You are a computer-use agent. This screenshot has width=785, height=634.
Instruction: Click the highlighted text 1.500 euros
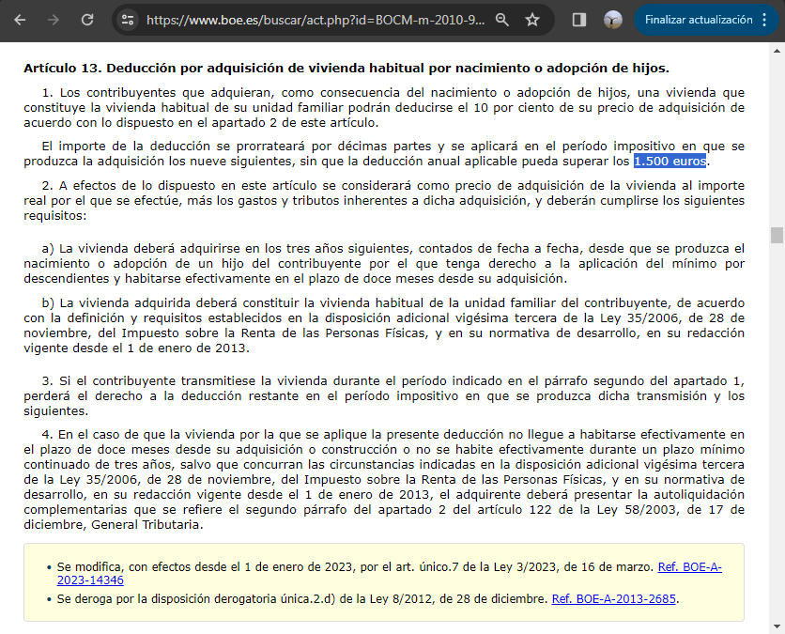670,162
